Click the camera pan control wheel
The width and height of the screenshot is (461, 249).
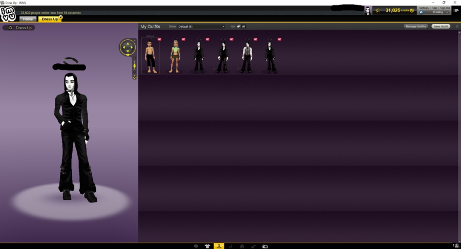pos(128,47)
